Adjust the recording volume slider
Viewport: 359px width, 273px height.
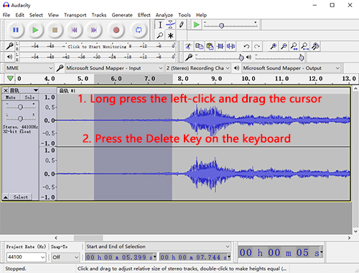pos(241,57)
